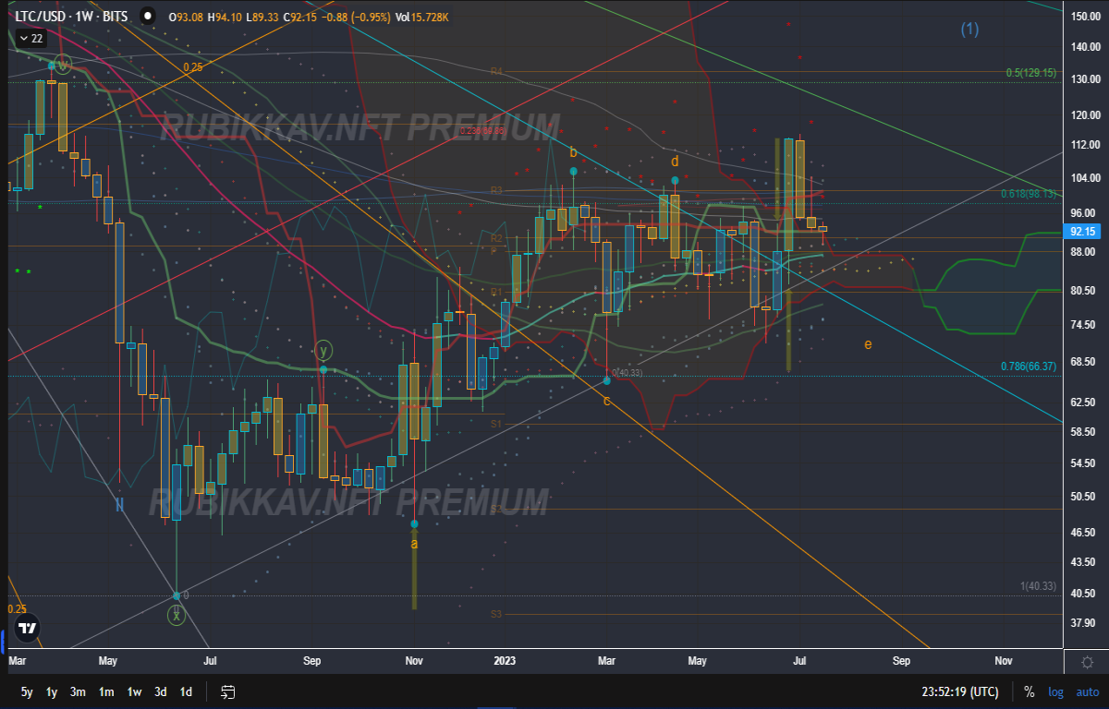Set the time range to 1w
1109x709 pixels.
(x=134, y=691)
